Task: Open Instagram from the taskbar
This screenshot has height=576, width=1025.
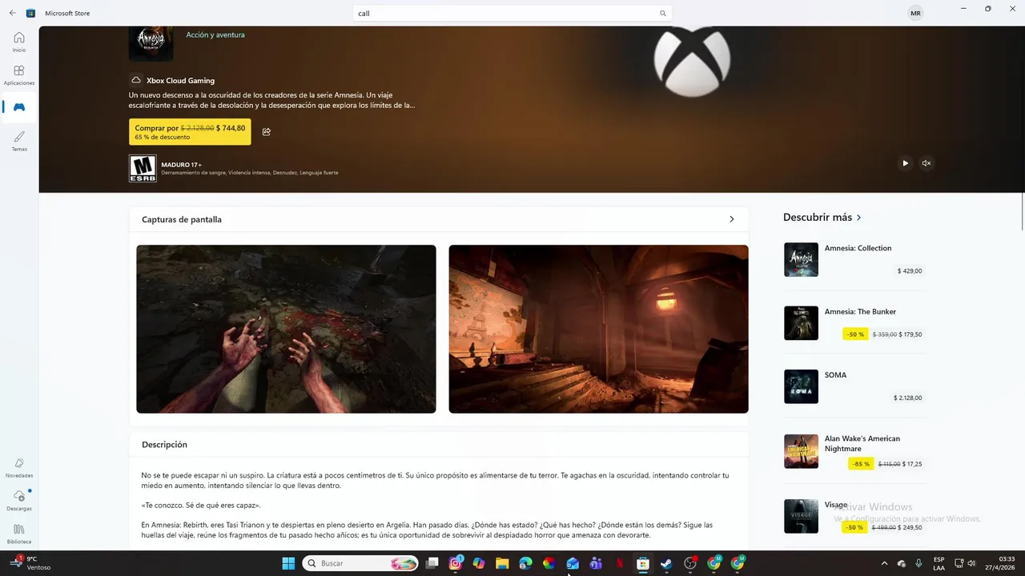Action: tap(456, 563)
